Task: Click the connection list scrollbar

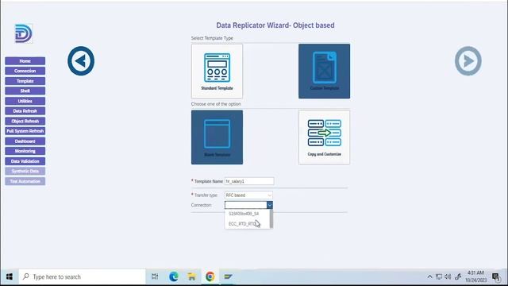Action: pos(271,219)
